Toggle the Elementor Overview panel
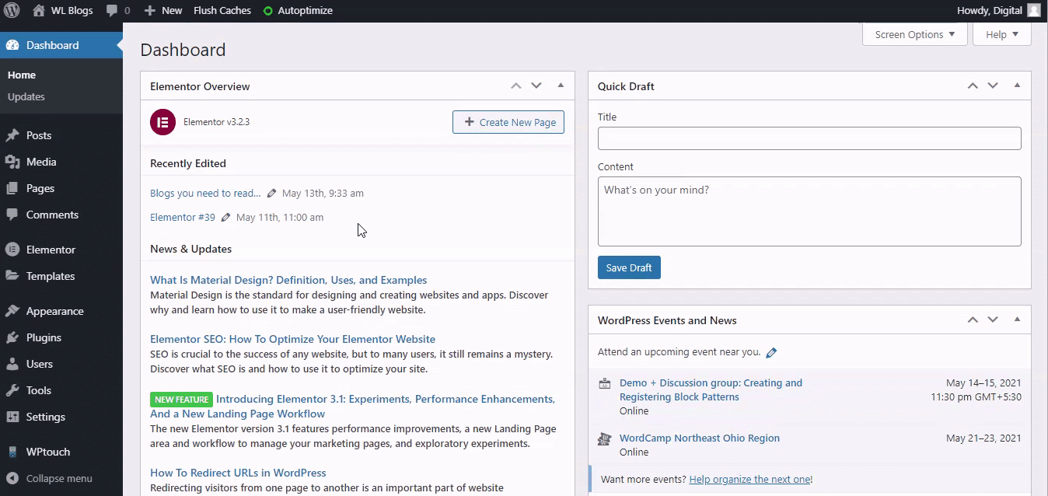 561,86
